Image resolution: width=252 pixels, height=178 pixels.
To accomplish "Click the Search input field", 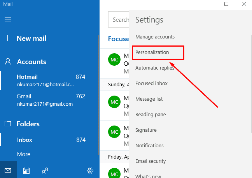I will click(x=119, y=19).
